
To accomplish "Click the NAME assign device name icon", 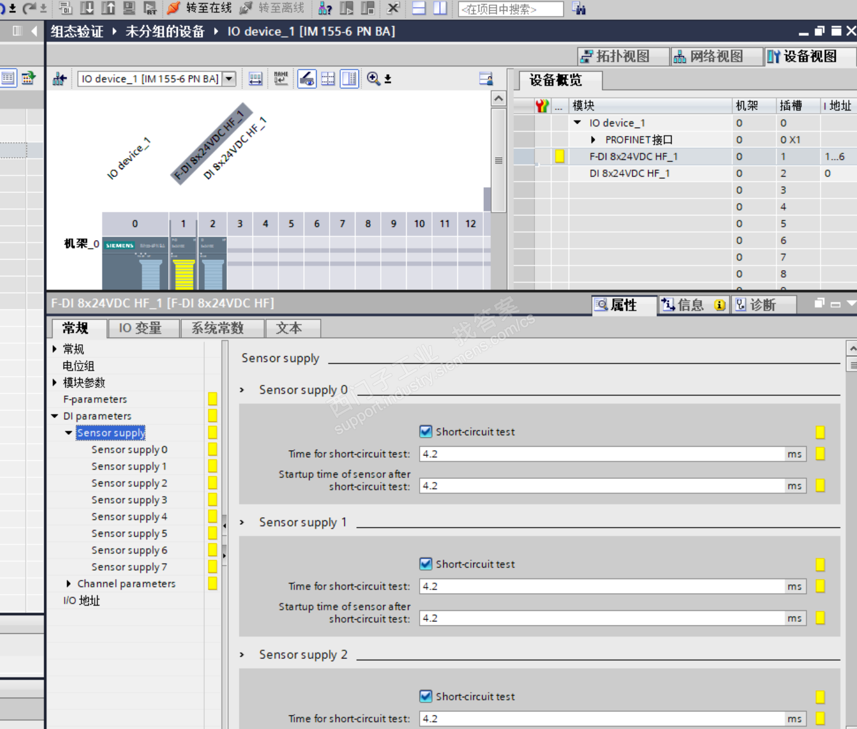I will tap(281, 79).
